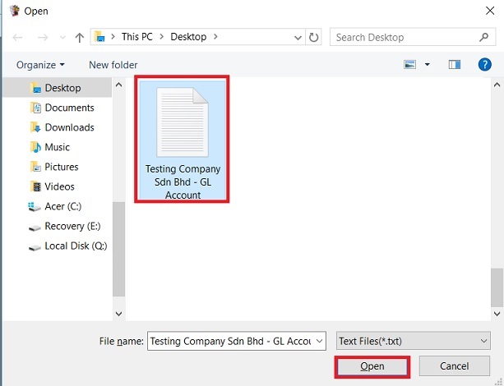Screen dimensions: 504x386
Task: Close the Open dialog
Action: click(490, 11)
